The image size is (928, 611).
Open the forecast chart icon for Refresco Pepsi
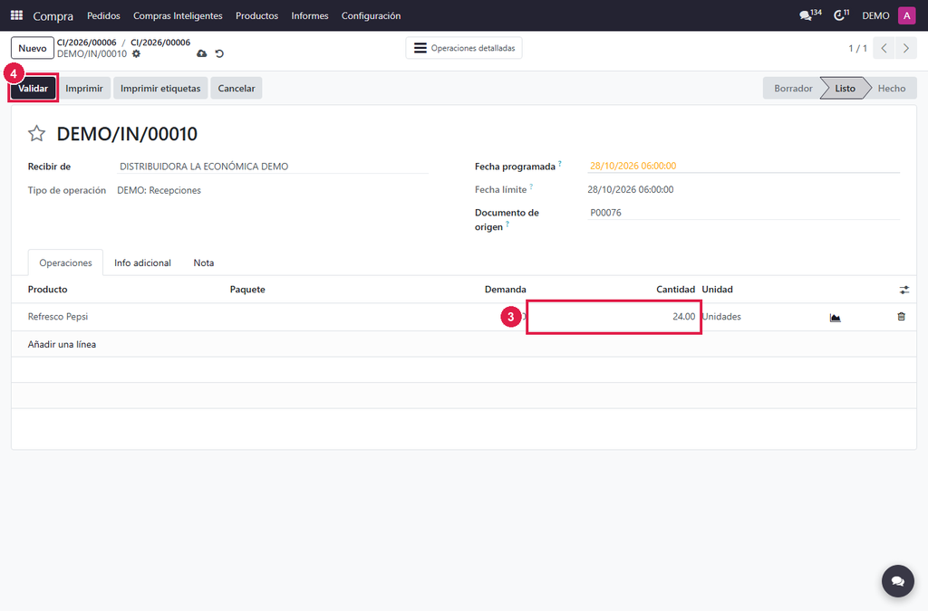tap(835, 318)
